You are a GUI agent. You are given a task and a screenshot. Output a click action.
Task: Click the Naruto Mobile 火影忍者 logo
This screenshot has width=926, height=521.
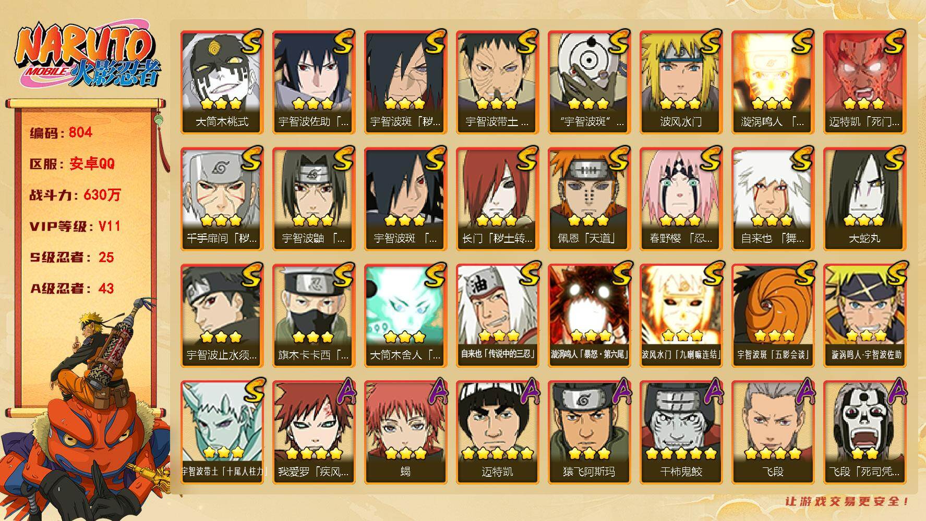pos(87,56)
